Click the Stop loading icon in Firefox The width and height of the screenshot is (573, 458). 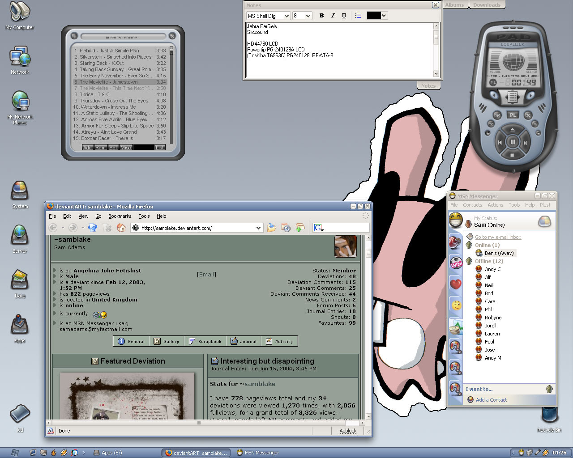coord(107,228)
